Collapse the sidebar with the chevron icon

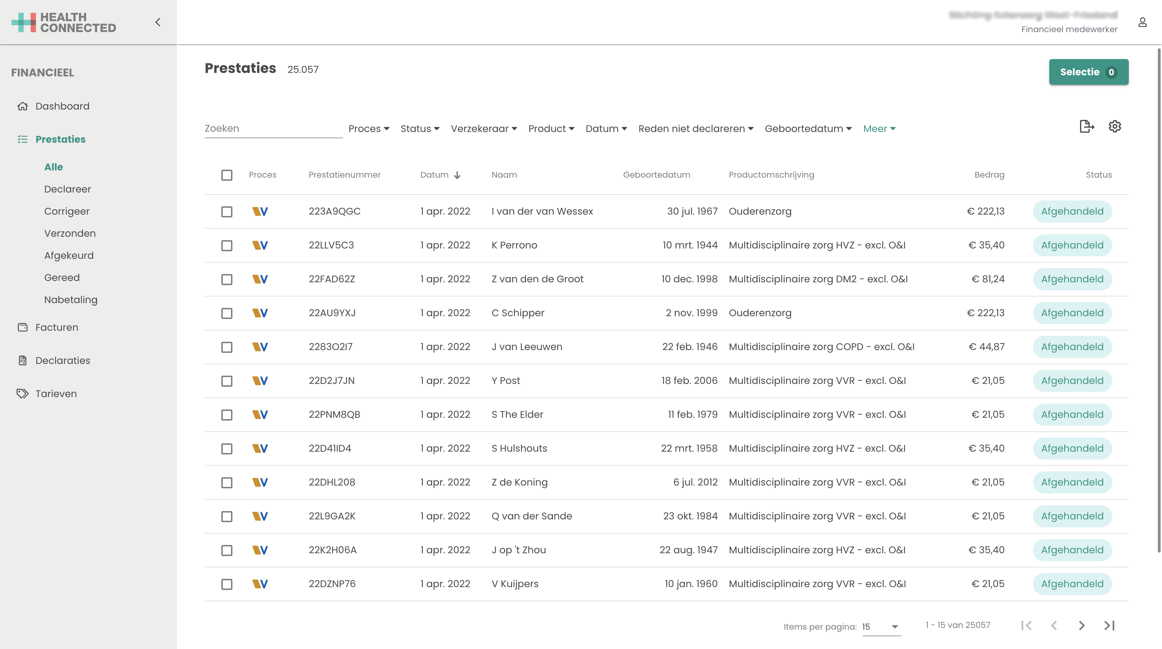click(x=157, y=22)
